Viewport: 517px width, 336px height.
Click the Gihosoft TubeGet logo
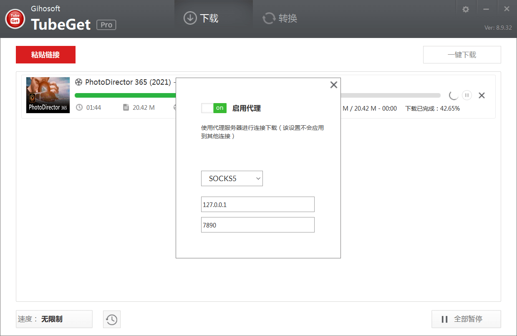(15, 18)
